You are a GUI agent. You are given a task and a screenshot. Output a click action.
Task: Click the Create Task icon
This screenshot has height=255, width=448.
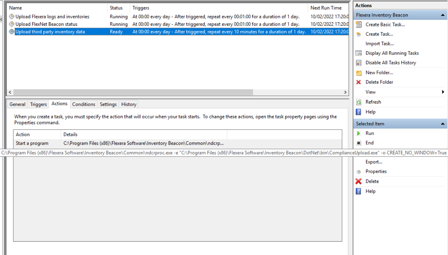(x=359, y=34)
